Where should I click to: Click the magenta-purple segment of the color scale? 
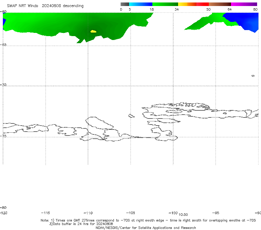pos(244,4)
